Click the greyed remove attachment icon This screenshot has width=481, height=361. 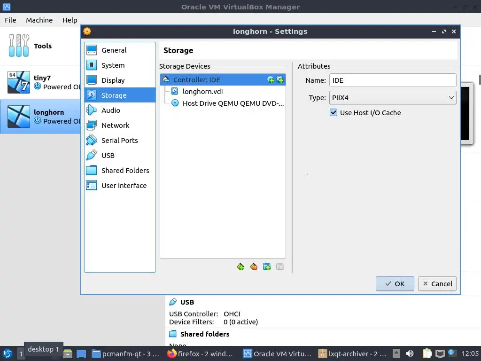pyautogui.click(x=280, y=267)
